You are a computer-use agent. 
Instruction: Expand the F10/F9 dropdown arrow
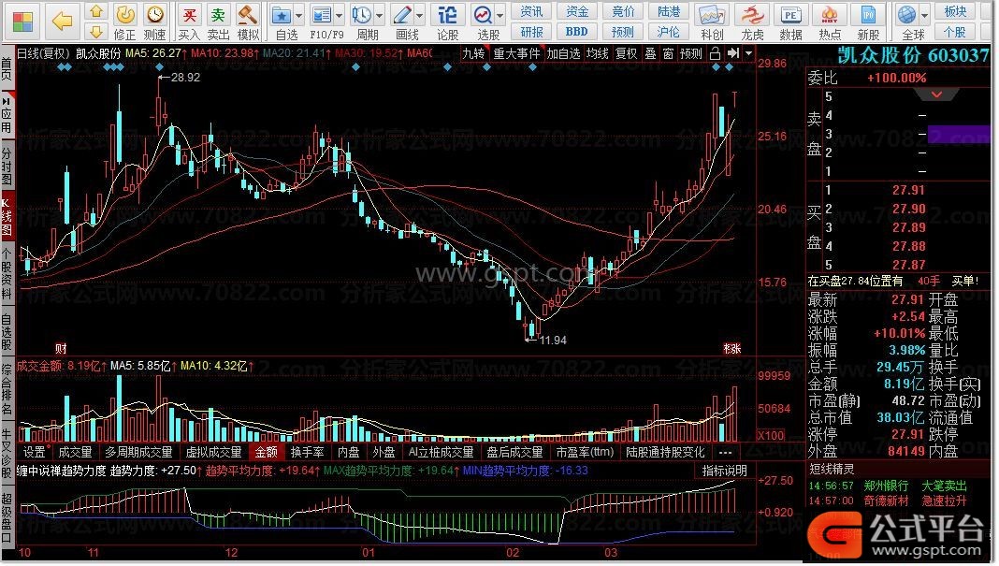(340, 15)
